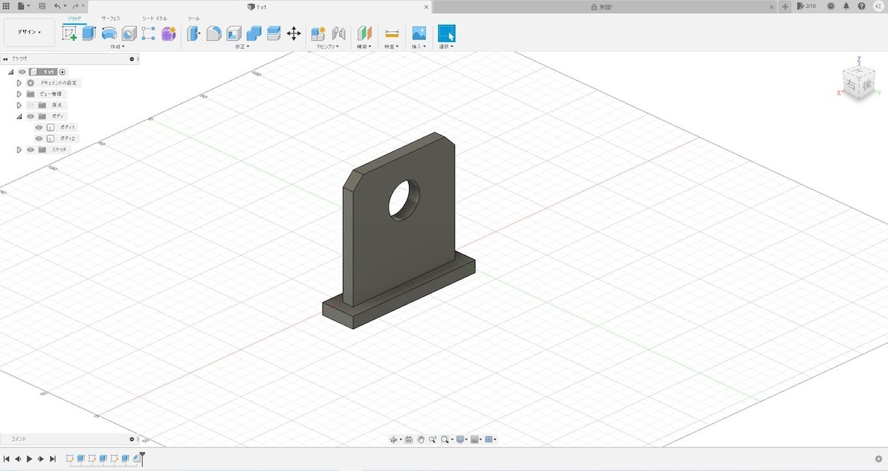The width and height of the screenshot is (888, 471).
Task: Hide ボディ2 with its eye icon
Action: tap(39, 138)
